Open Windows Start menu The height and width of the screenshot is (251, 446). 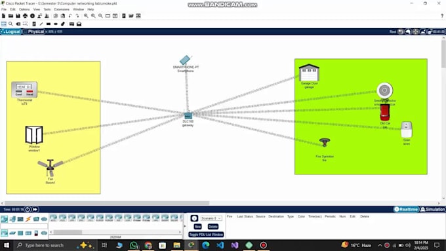point(7,245)
